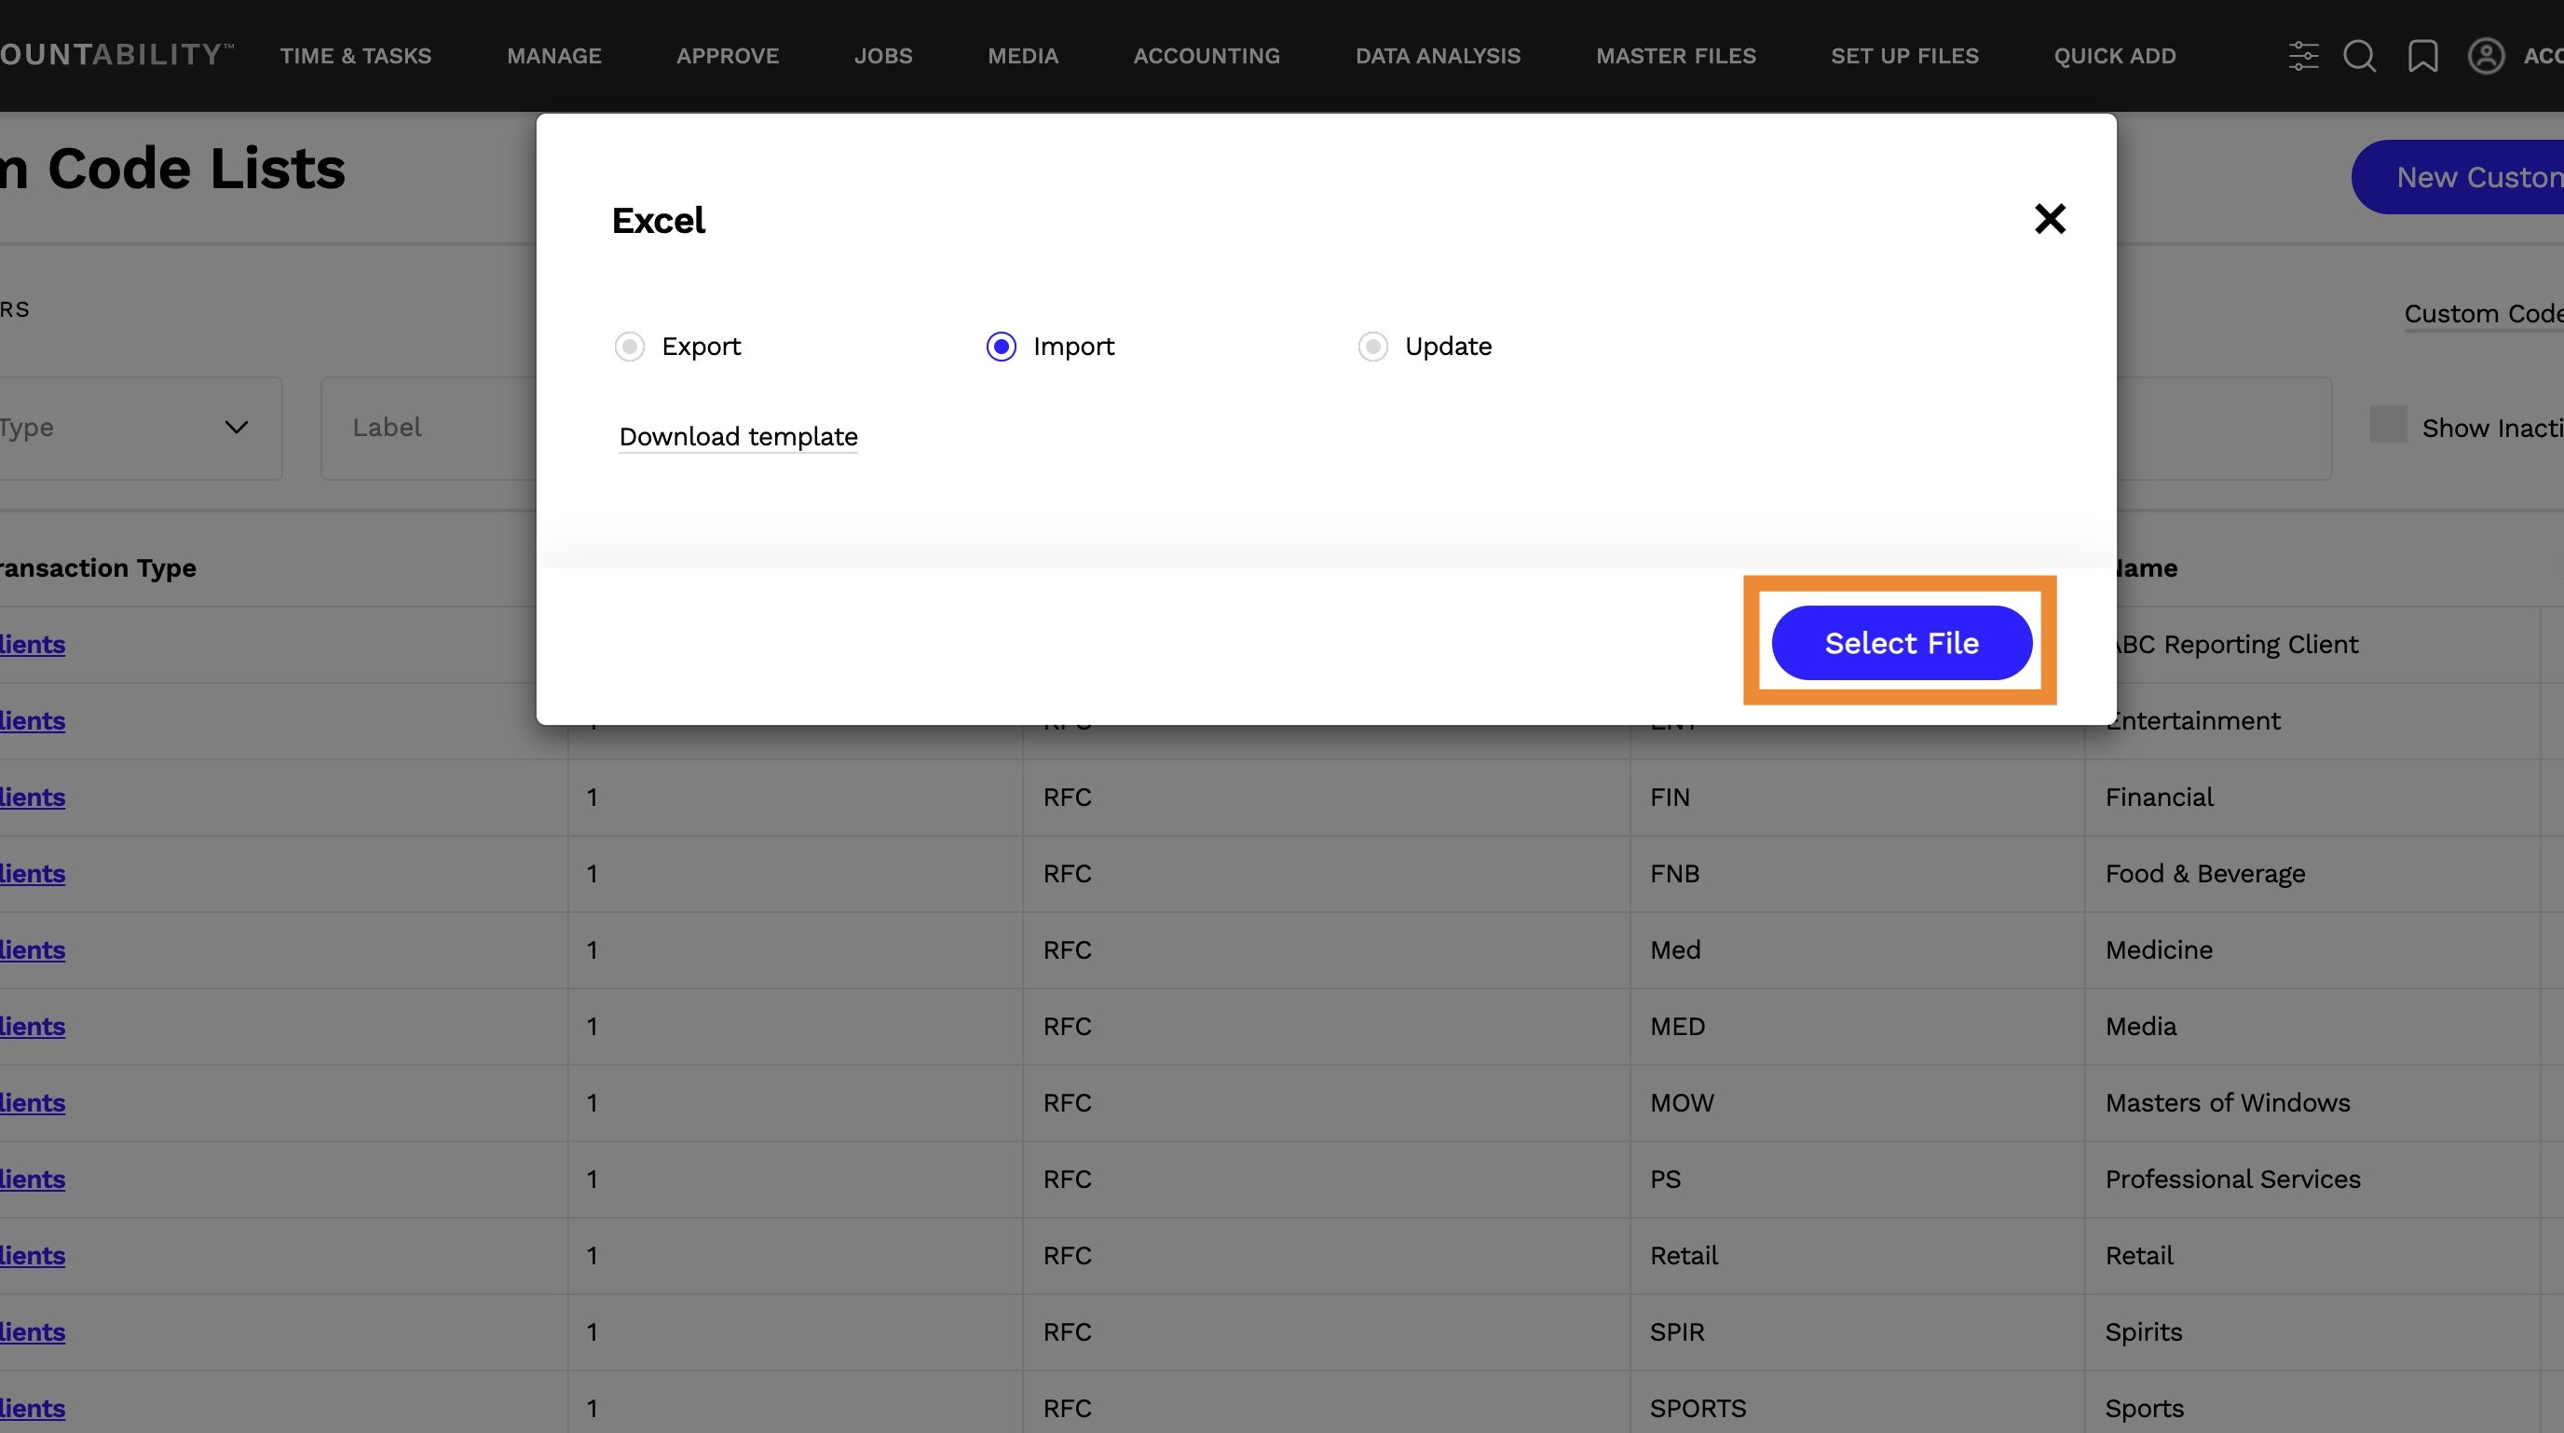Open Clients link in Masters of Windows row
This screenshot has height=1433, width=2564.
tap(32, 1103)
